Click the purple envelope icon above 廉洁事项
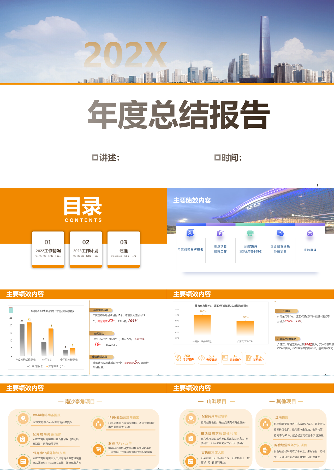334x470 pixels. pyautogui.click(x=310, y=233)
